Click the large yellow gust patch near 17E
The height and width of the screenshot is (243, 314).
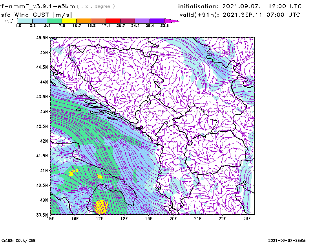101,206
